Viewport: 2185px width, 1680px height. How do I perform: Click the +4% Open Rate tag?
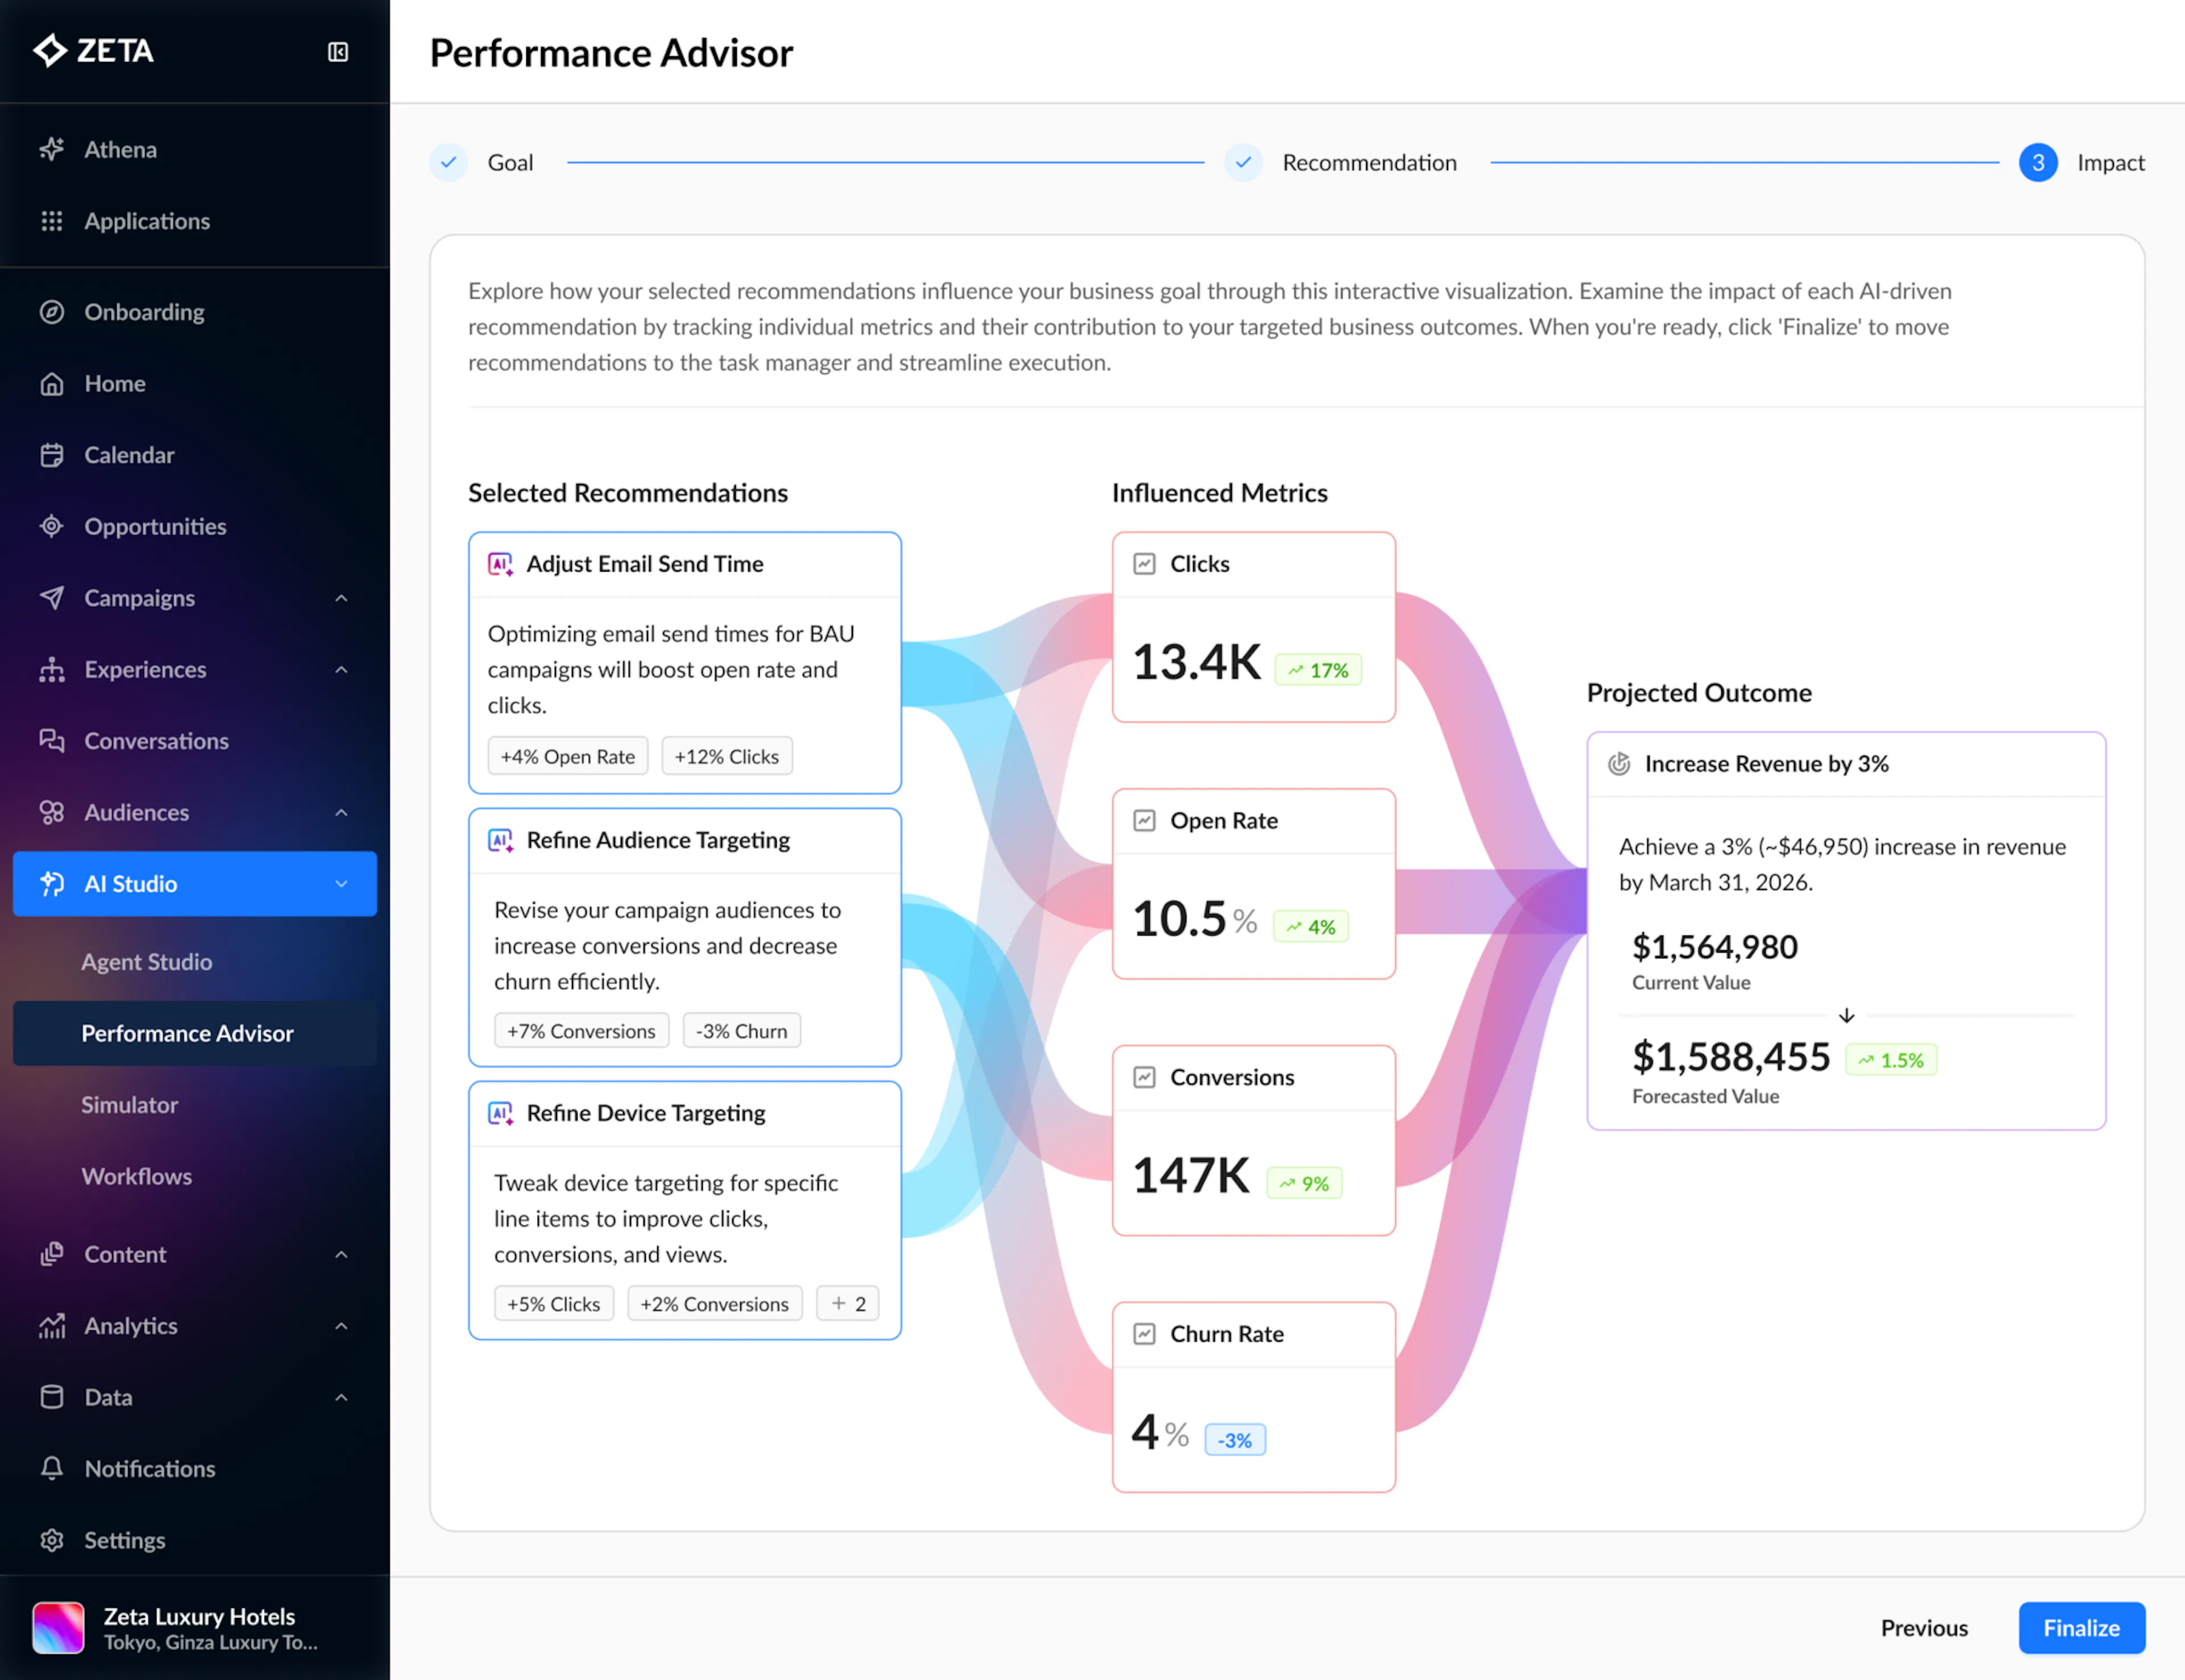567,756
